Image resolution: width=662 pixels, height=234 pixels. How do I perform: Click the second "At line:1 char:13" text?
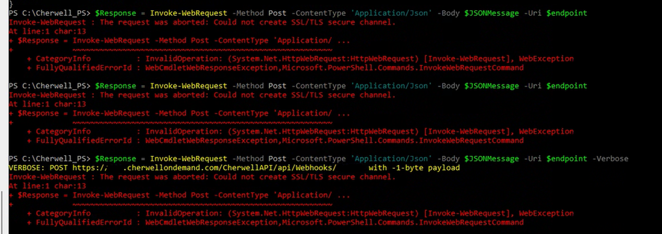47,104
